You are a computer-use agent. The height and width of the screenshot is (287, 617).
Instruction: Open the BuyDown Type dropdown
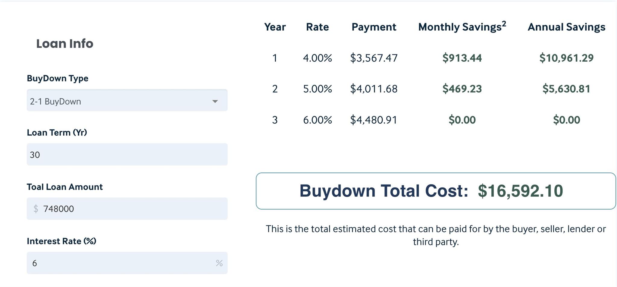coord(127,101)
